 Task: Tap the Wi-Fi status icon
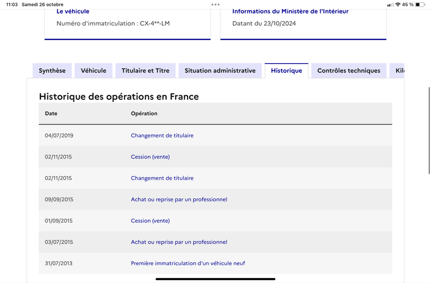pyautogui.click(x=398, y=4)
